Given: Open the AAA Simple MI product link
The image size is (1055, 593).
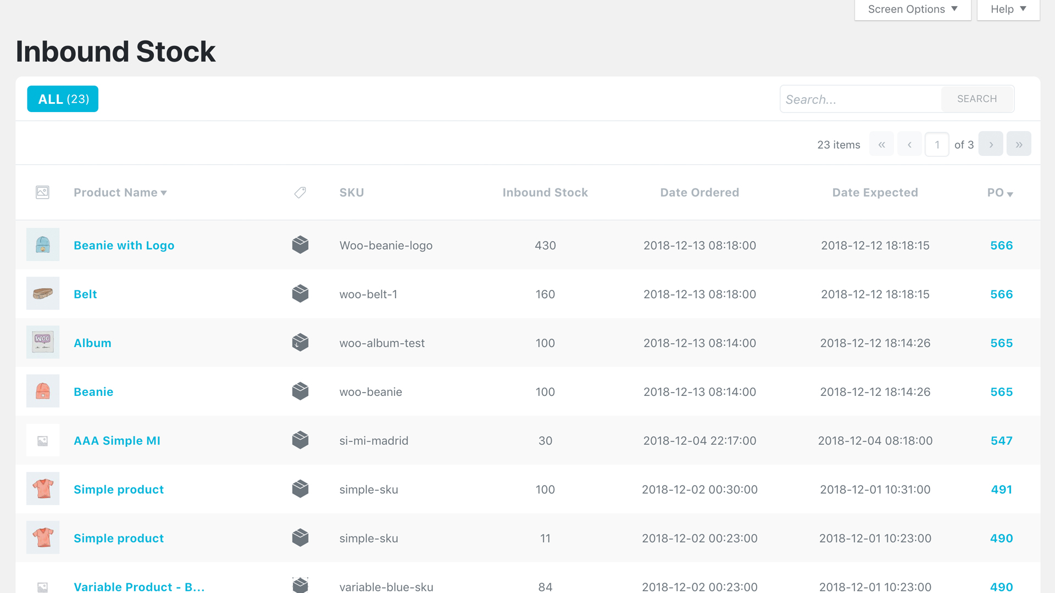Looking at the screenshot, I should (117, 441).
